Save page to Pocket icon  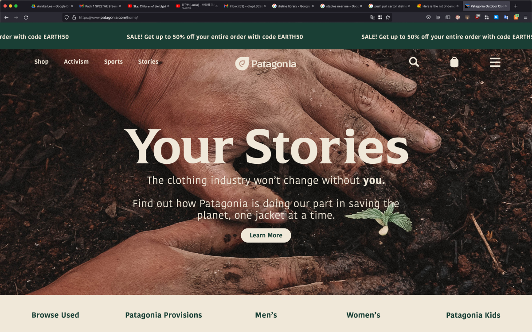[x=428, y=17]
